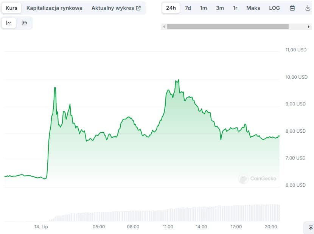314x234 pixels.
Task: Click the right arrow of the horizontal scrollbar
Action: pos(309,27)
